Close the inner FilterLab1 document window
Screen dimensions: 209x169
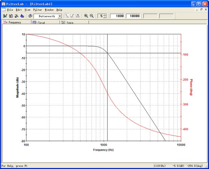pyautogui.click(x=206, y=10)
